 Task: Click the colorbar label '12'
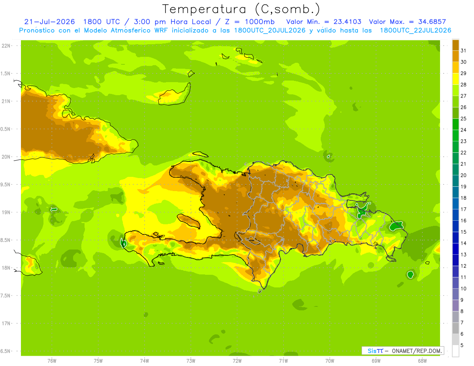[463, 266]
